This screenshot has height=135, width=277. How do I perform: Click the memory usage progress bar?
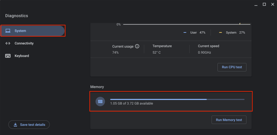tap(177, 99)
